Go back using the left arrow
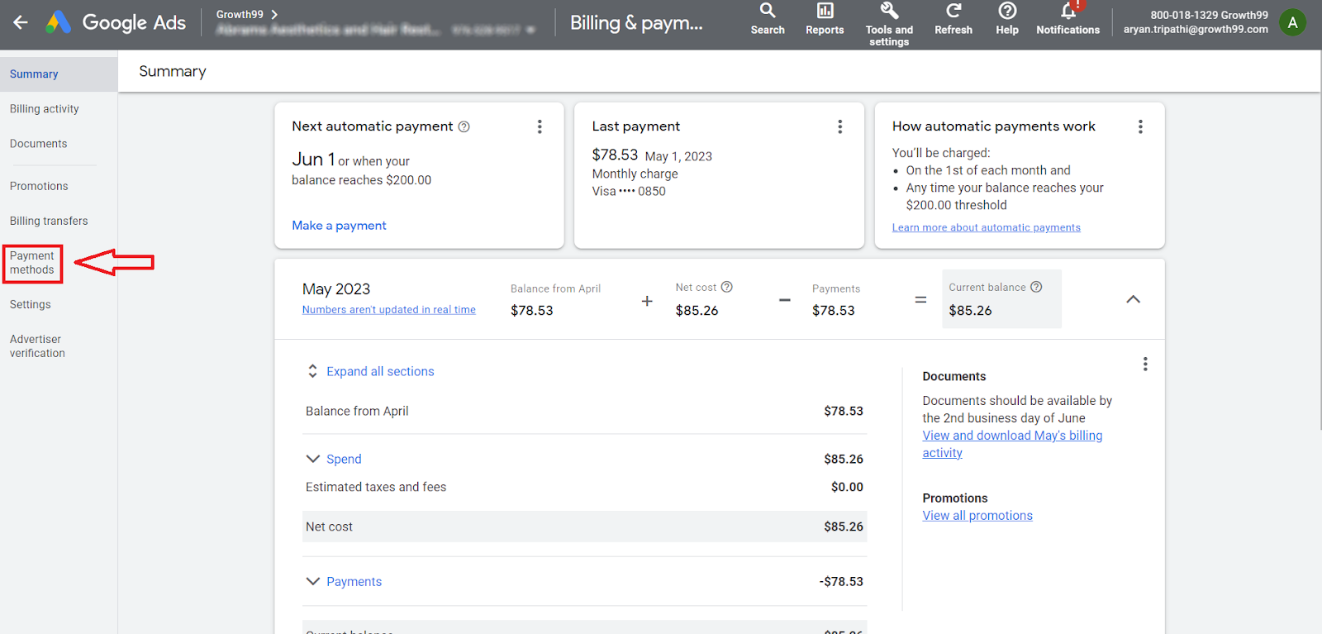Viewport: 1322px width, 634px height. 21,22
